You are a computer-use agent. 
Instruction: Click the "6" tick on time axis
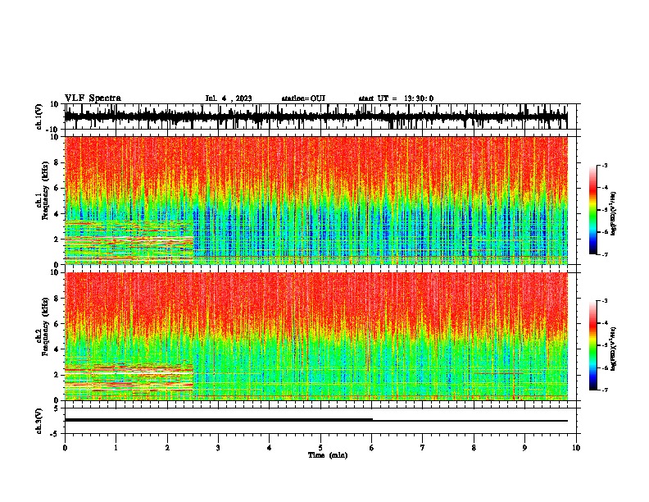point(372,448)
